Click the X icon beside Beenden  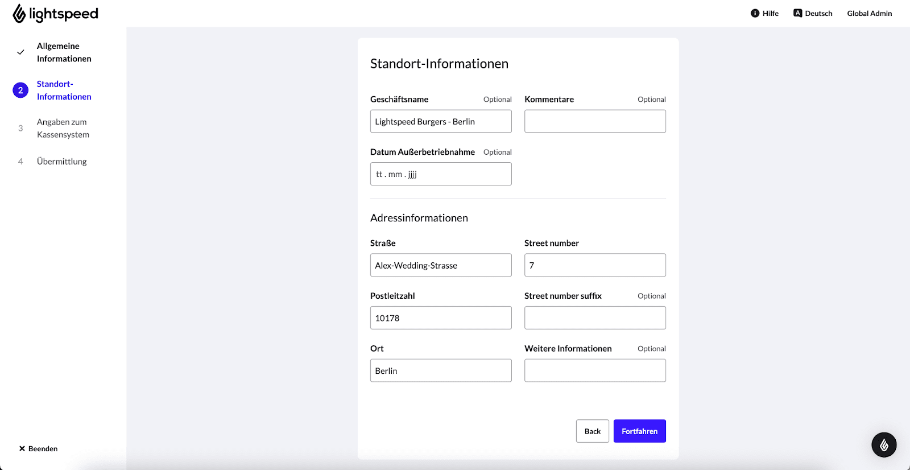[x=22, y=448]
